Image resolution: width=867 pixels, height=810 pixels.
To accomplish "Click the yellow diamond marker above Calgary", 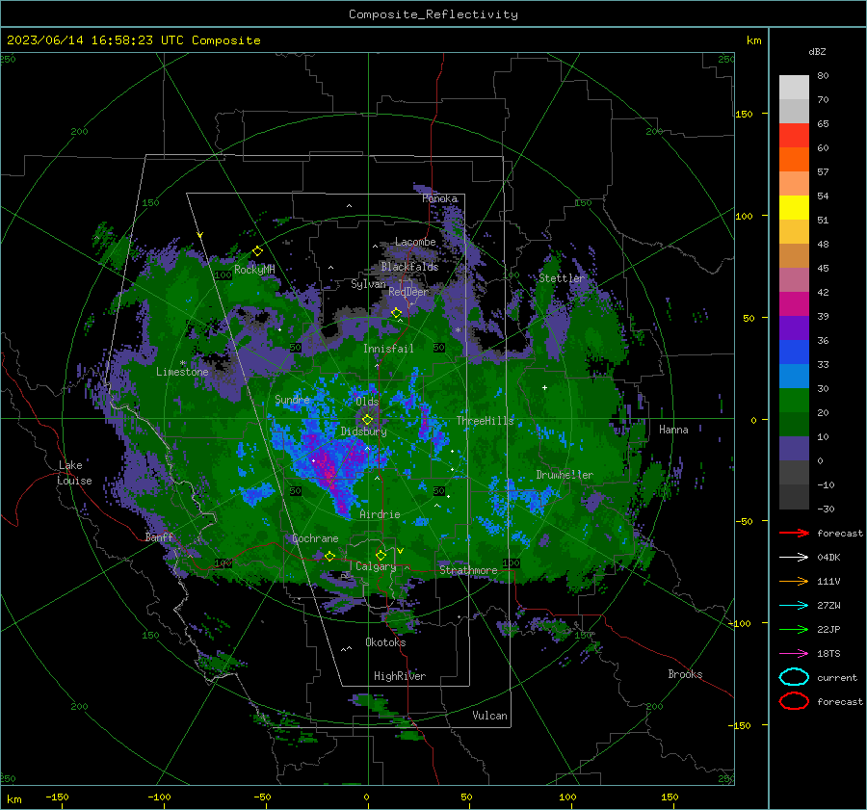I will [381, 555].
